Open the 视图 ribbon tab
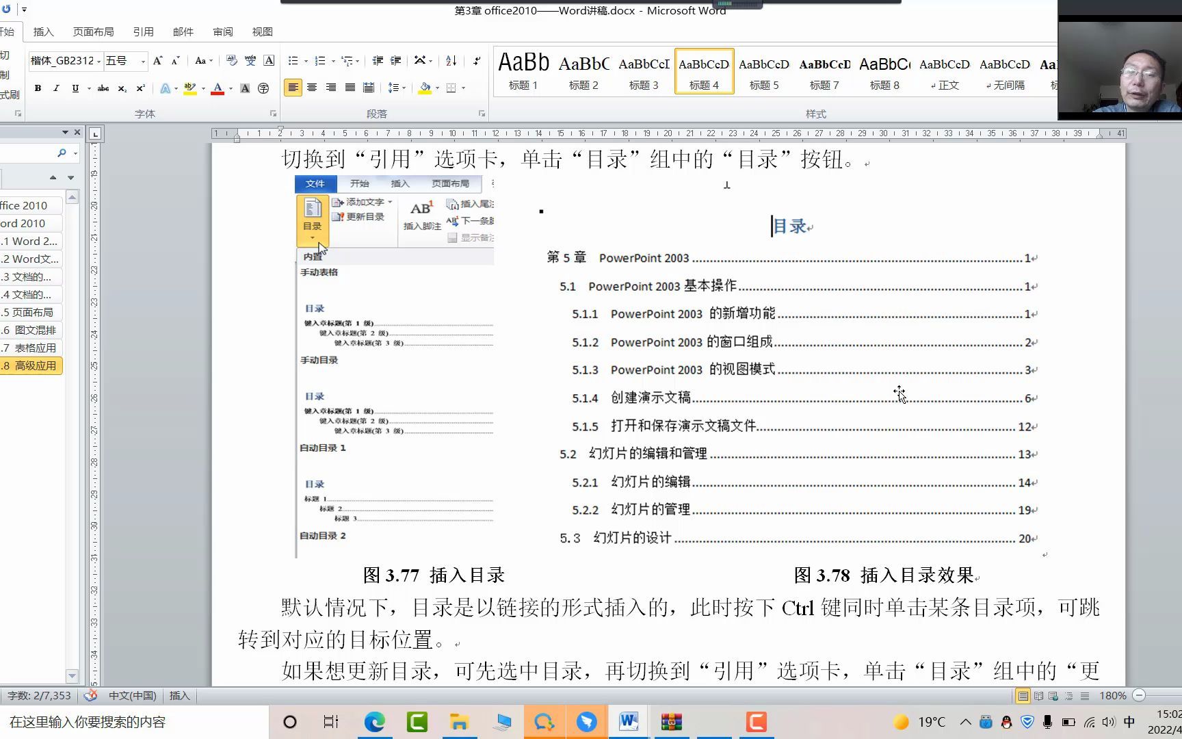Screen dimensions: 1182x739 coord(262,32)
